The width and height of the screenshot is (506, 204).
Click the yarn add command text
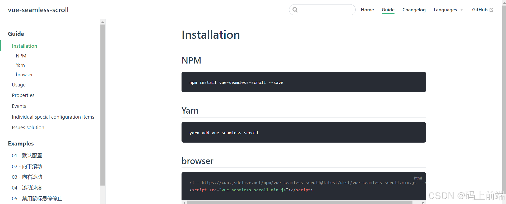(x=224, y=133)
